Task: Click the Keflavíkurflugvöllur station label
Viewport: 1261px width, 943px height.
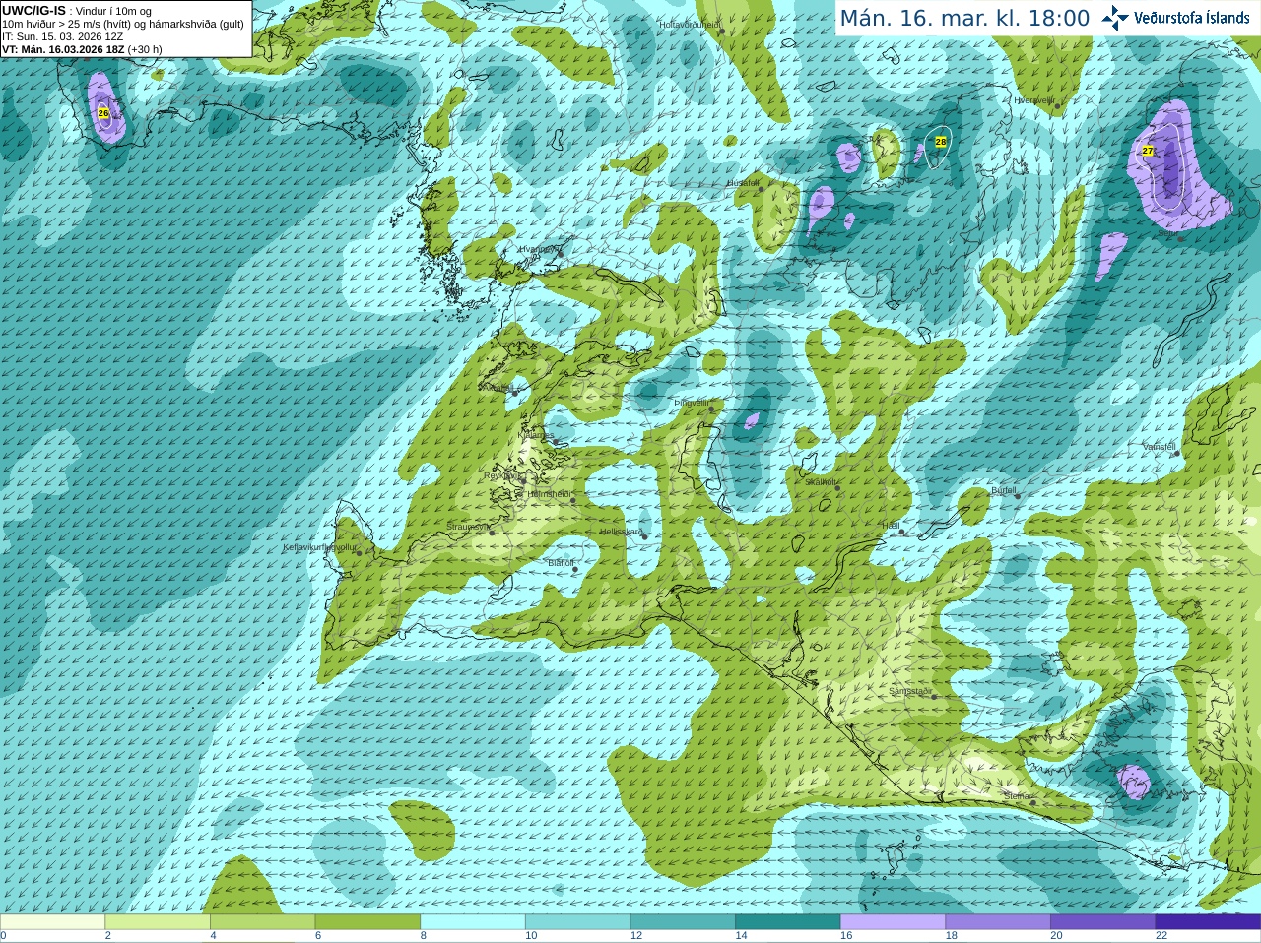Action: coord(320,547)
